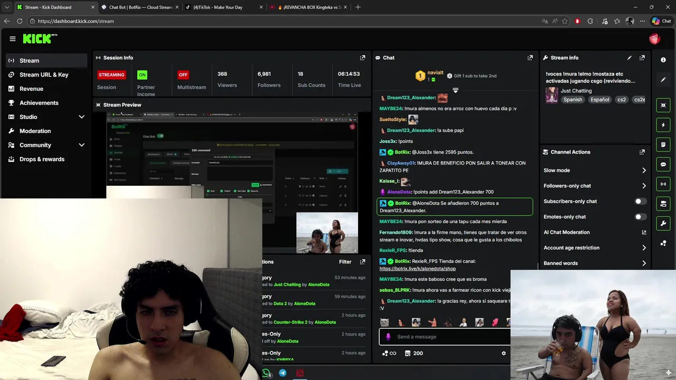Click the Partner Income ON badge
This screenshot has width=676, height=380.
tap(142, 75)
